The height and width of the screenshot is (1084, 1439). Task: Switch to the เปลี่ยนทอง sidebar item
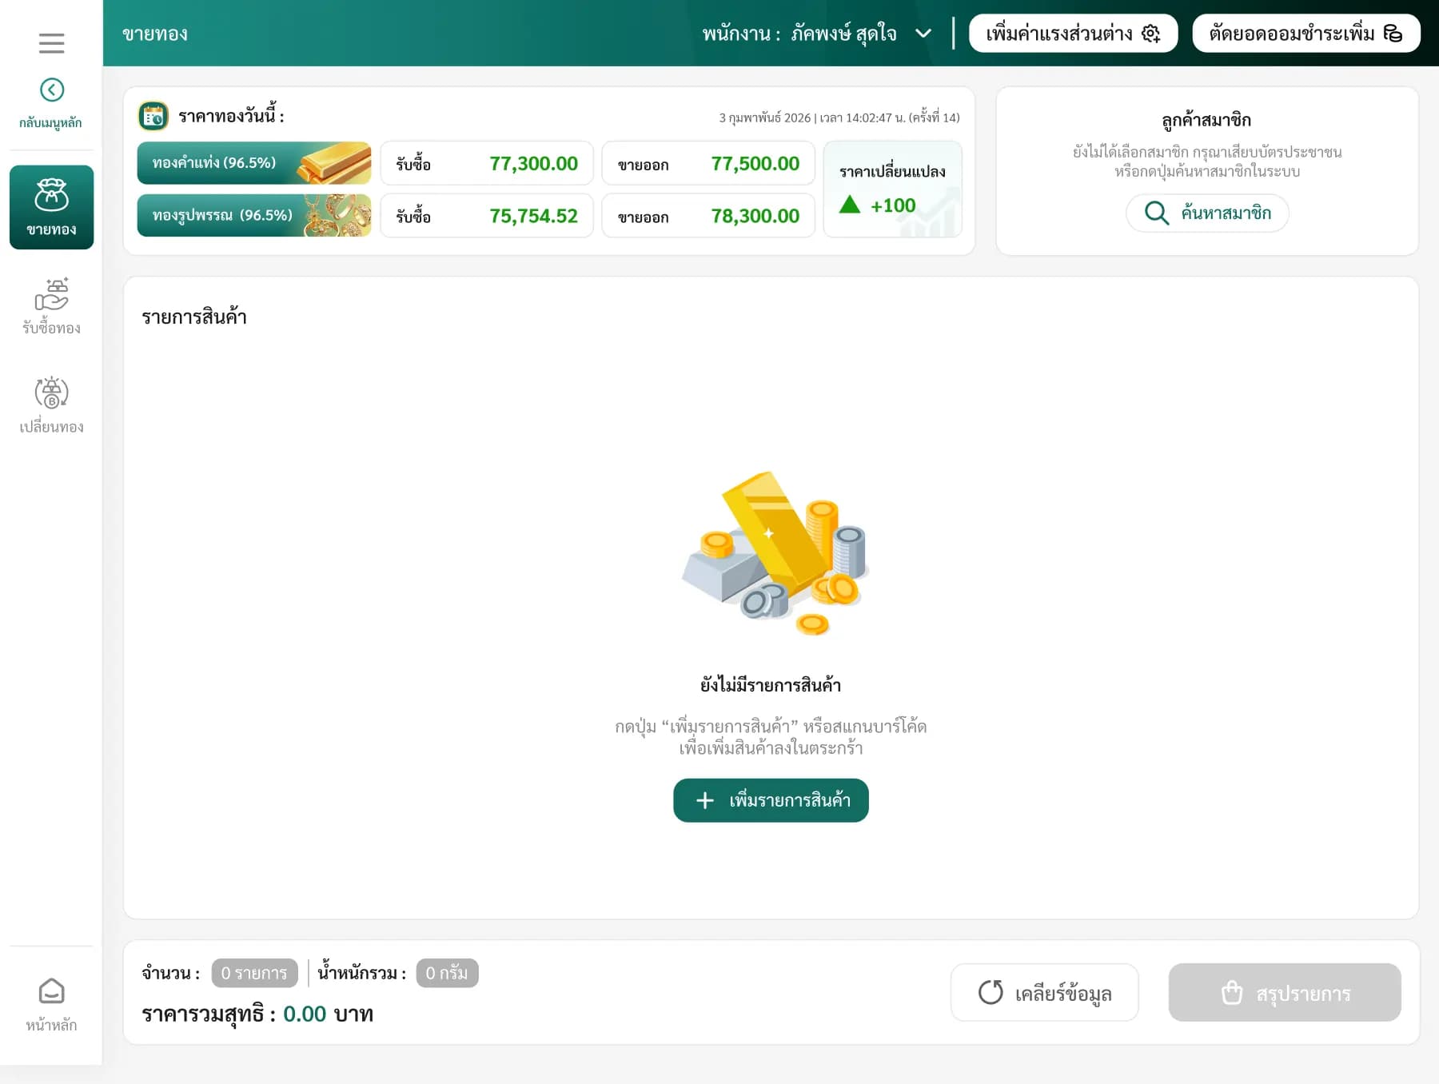point(52,405)
